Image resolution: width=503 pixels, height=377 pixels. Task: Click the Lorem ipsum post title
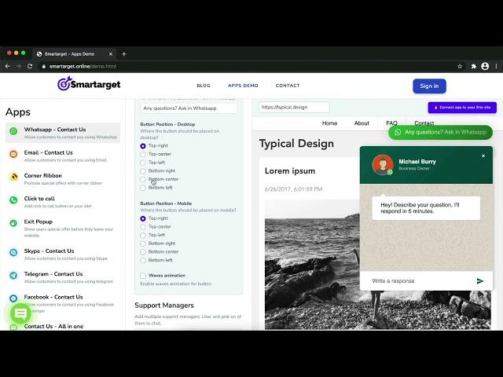290,171
